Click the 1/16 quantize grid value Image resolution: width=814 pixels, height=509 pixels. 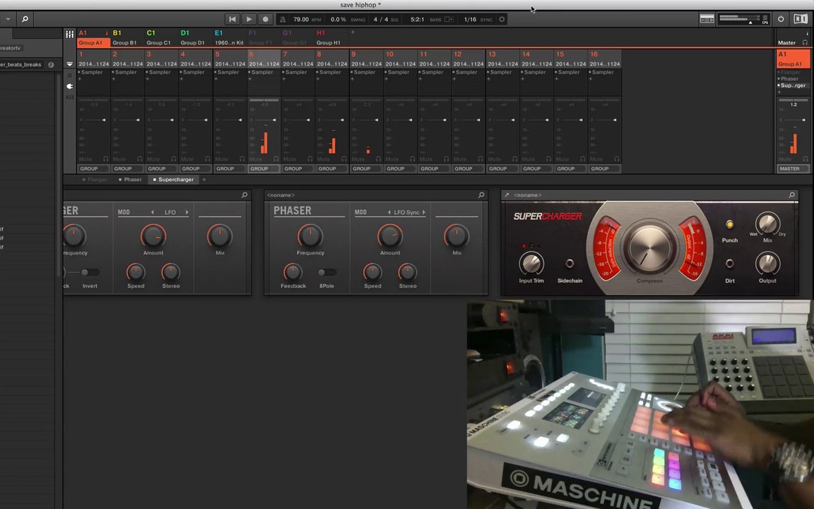[470, 19]
